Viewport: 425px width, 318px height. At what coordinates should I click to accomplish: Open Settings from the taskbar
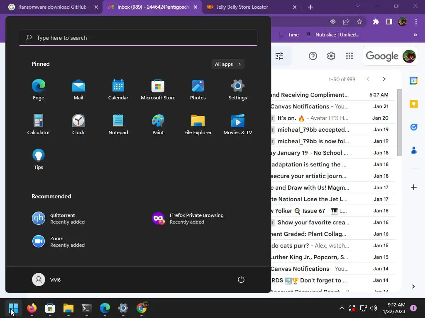[x=123, y=308]
